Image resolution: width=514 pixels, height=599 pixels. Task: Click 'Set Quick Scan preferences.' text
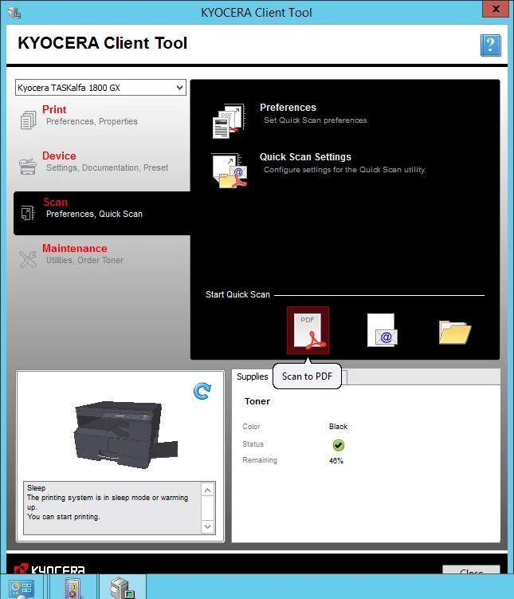click(316, 120)
